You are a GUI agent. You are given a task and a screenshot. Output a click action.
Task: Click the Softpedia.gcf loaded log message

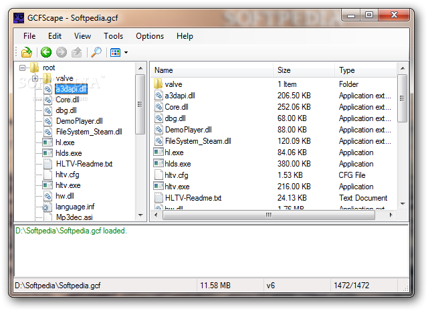click(71, 231)
